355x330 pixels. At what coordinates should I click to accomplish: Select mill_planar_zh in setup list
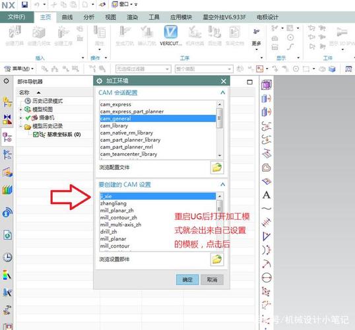[158, 211]
